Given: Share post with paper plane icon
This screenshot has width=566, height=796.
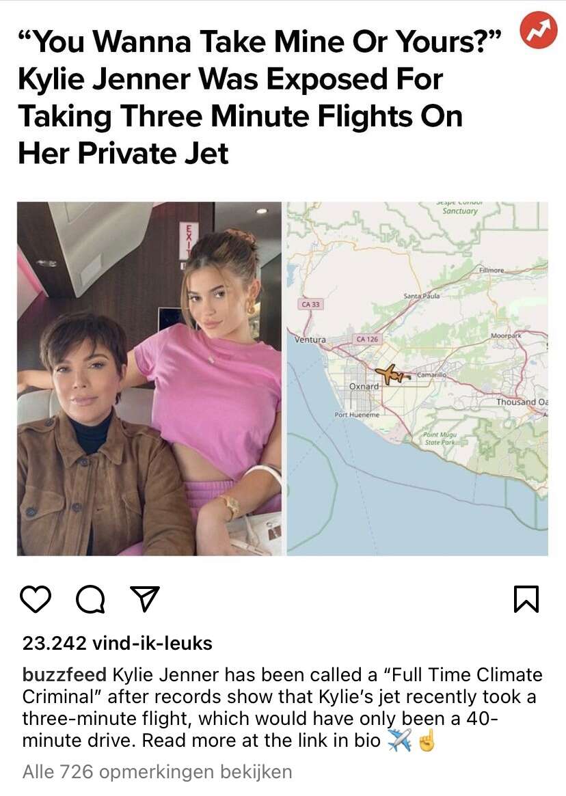Looking at the screenshot, I should 145,599.
